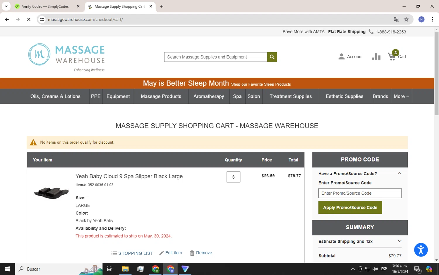
Task: Open Windows Start menu
Action: pyautogui.click(x=7, y=269)
